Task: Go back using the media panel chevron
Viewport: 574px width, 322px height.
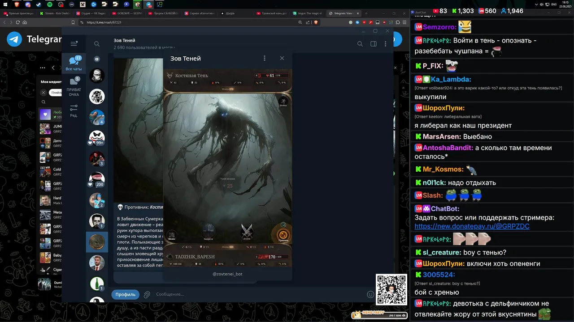Action: coord(53,68)
